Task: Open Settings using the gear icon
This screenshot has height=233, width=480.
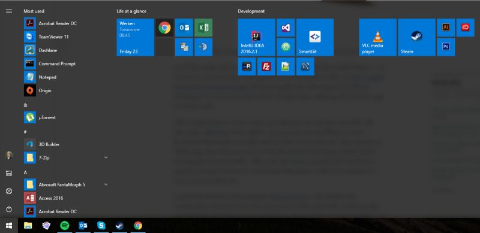Action: tap(9, 192)
